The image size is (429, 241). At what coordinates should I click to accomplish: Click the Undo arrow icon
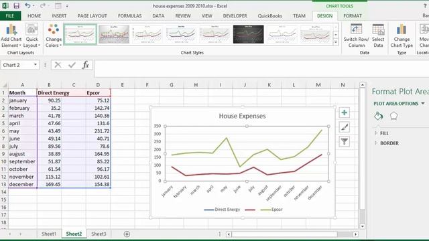27,5
